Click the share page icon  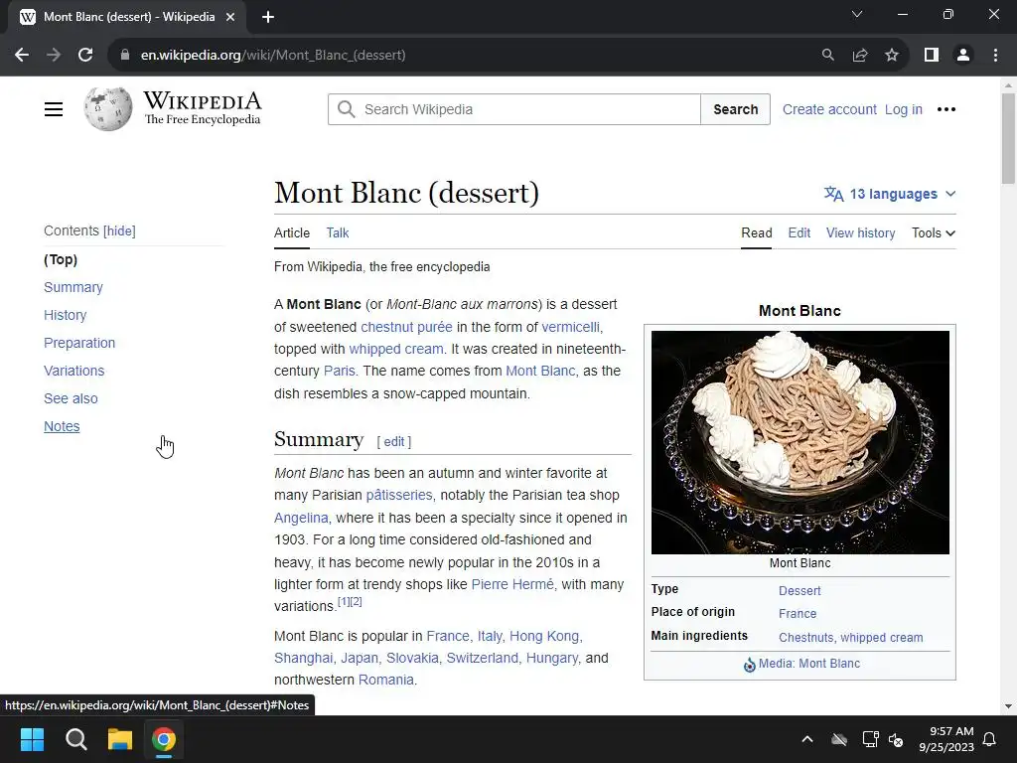(860, 56)
